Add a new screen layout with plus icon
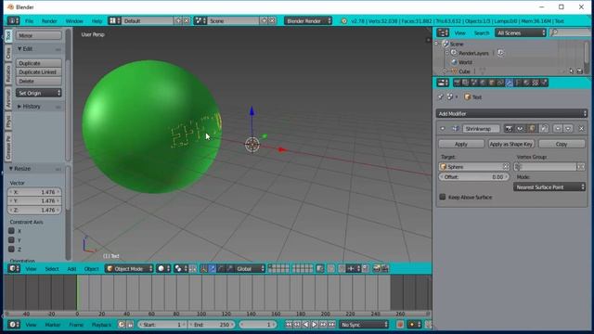The width and height of the screenshot is (594, 334). coord(178,20)
